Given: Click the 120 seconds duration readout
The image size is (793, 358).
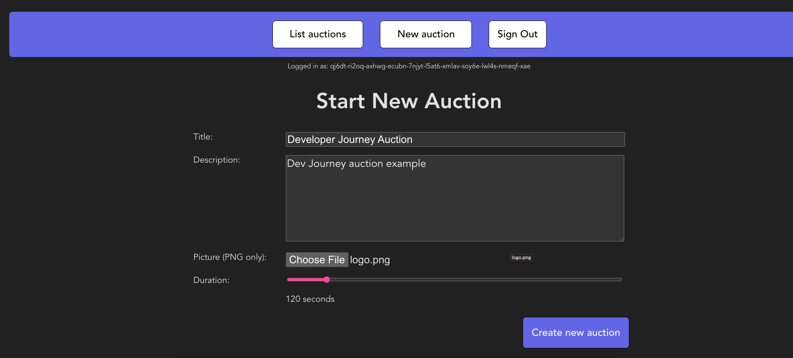Looking at the screenshot, I should point(310,299).
